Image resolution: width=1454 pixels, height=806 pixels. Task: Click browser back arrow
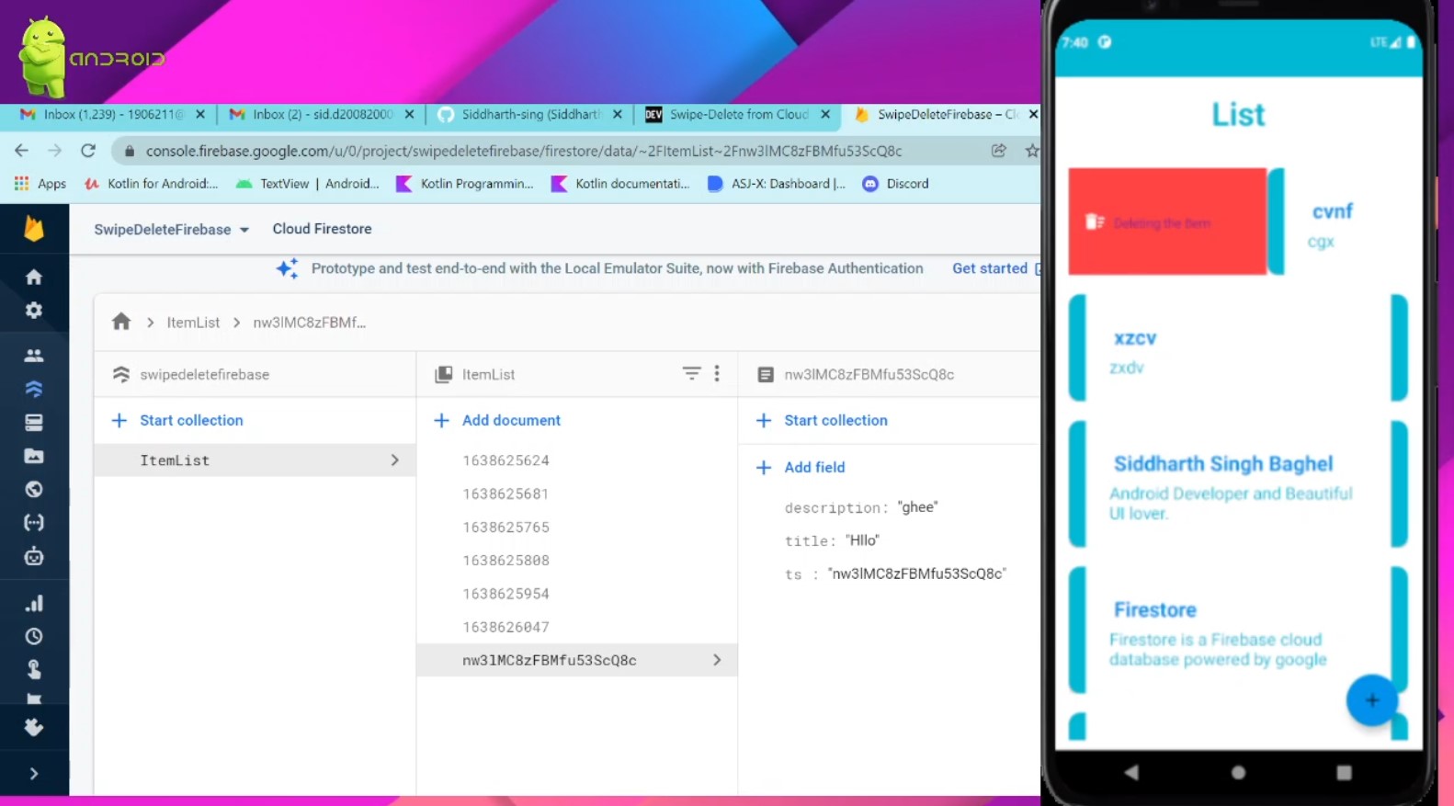(22, 151)
